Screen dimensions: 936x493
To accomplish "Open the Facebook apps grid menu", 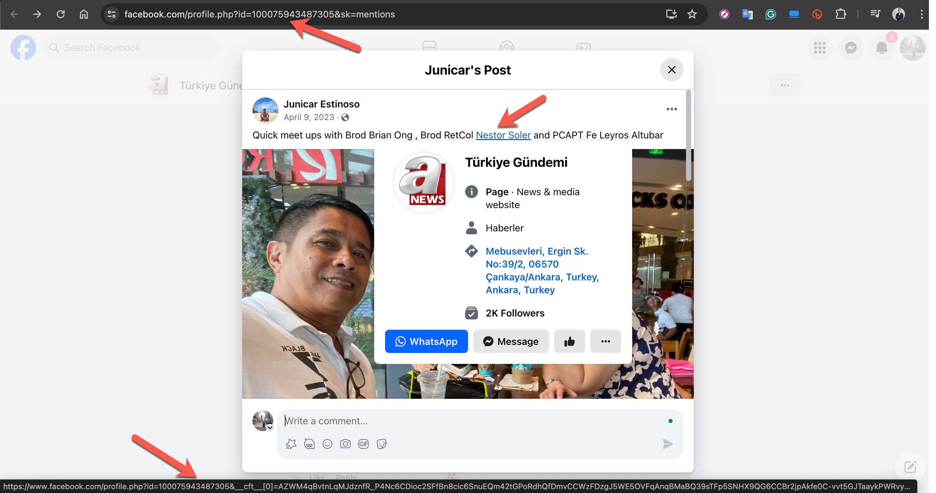I will (x=820, y=48).
